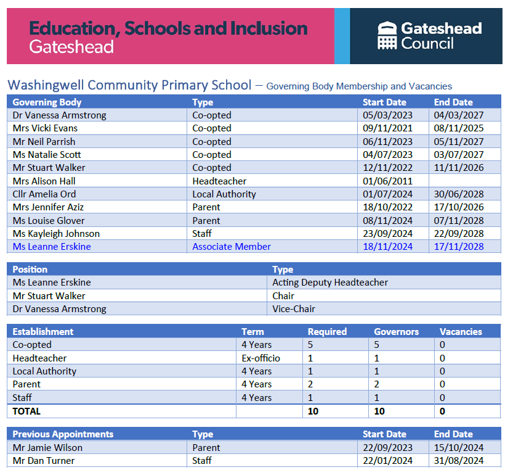This screenshot has height=475, width=505.
Task: Click the Start Date header in Governing Body table
Action: 384,102
